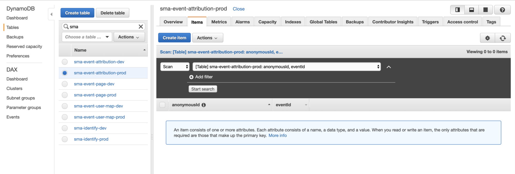Click the Start search button
The height and width of the screenshot is (174, 515).
[203, 89]
